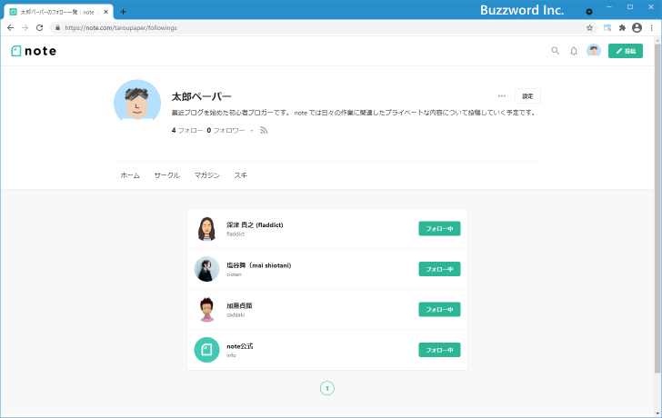
Task: Close the note browser tab
Action: (x=105, y=12)
